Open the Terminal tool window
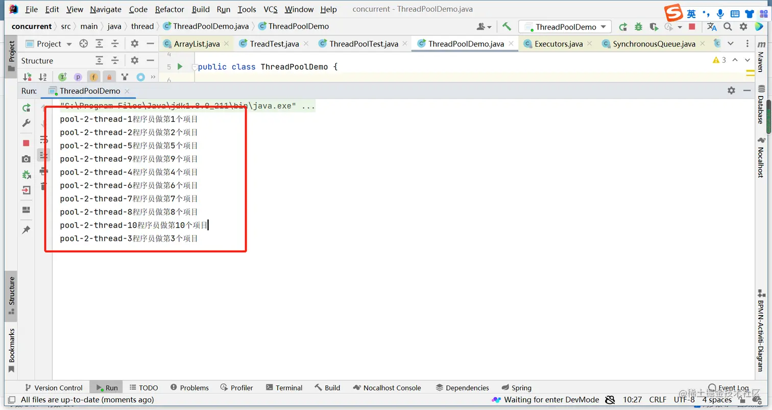 coord(283,388)
